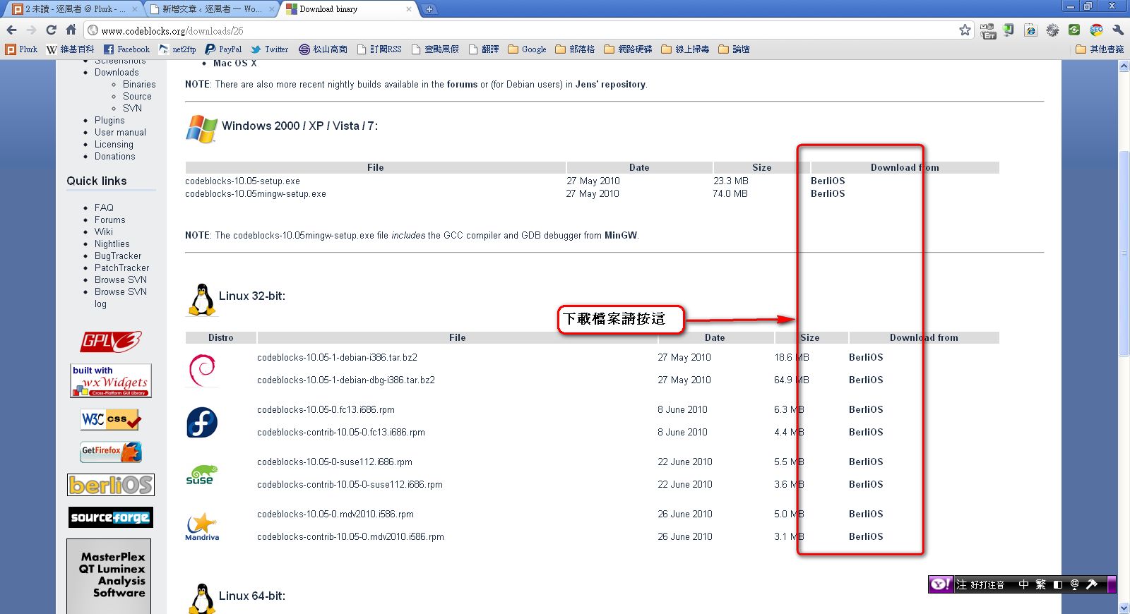
Task: Open the forums link in the note
Action: coord(462,84)
